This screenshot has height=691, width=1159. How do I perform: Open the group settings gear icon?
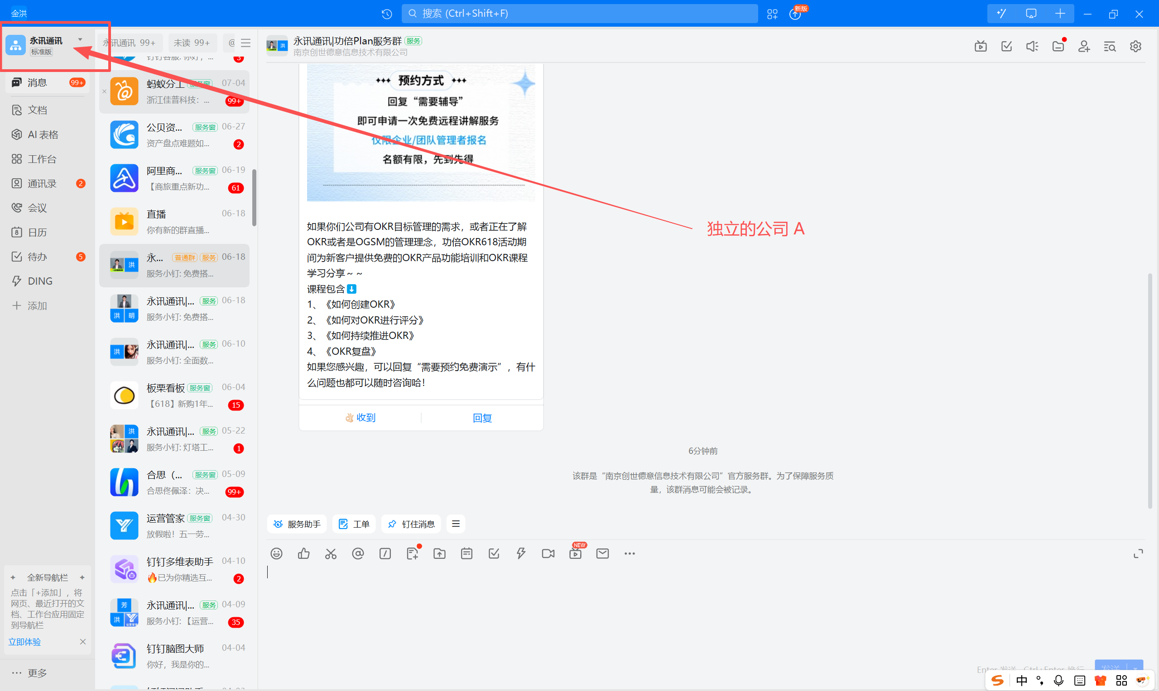tap(1135, 46)
